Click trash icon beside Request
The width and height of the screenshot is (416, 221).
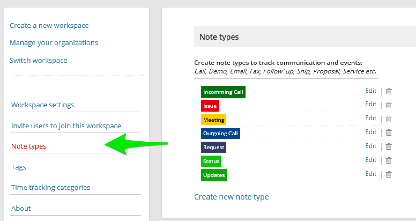click(389, 146)
